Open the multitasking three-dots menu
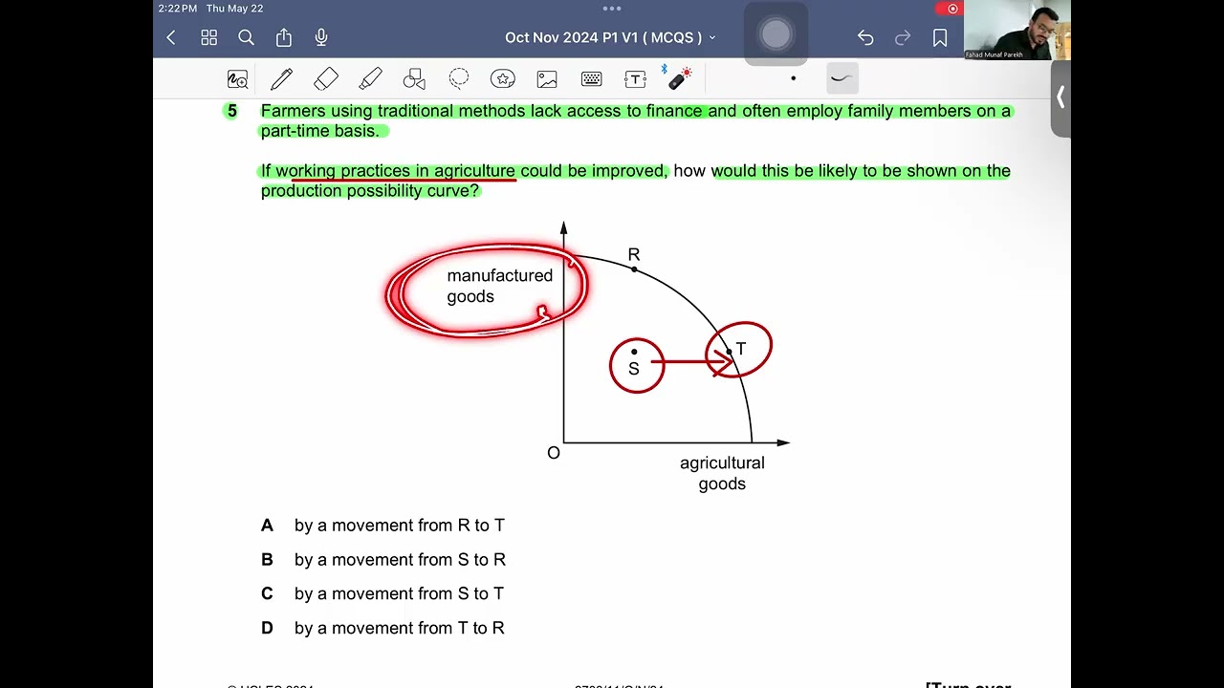 pyautogui.click(x=612, y=9)
